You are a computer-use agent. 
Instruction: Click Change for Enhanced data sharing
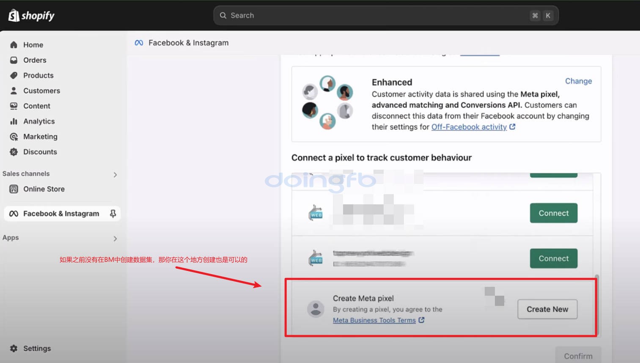[578, 81]
